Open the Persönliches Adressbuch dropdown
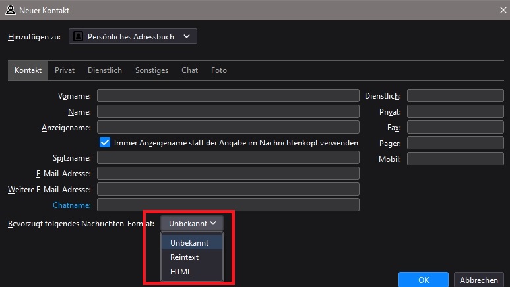 [133, 37]
